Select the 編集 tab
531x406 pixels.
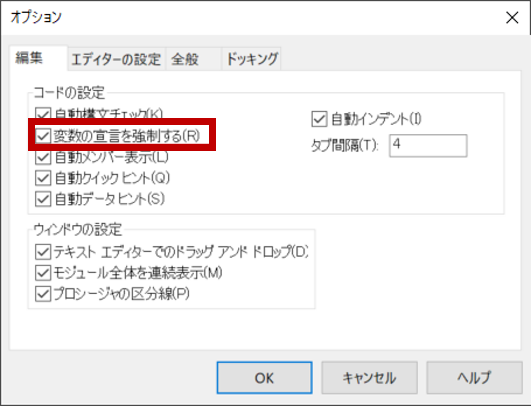(x=30, y=58)
